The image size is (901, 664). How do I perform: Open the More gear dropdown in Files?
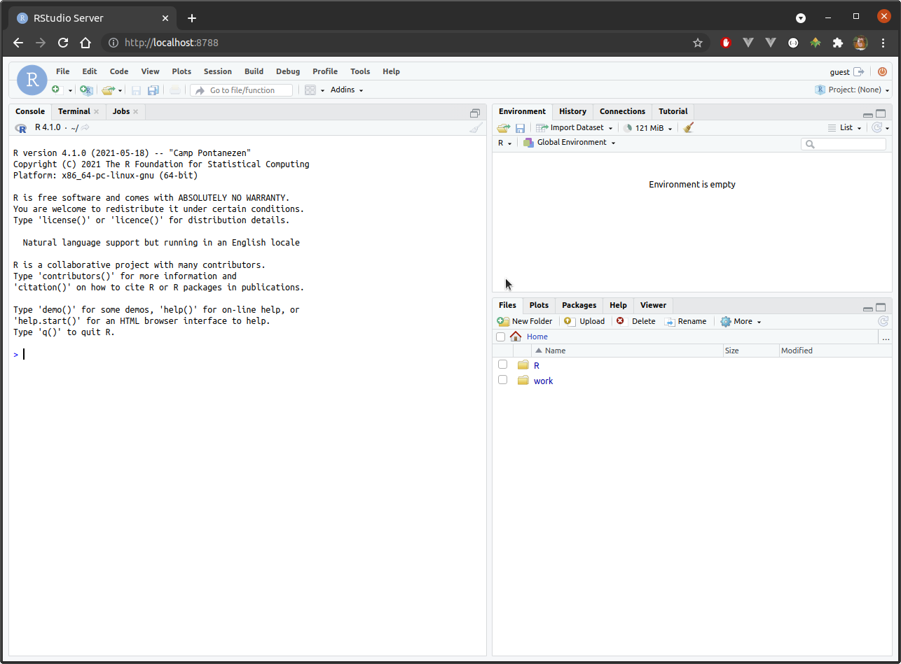[x=741, y=321]
